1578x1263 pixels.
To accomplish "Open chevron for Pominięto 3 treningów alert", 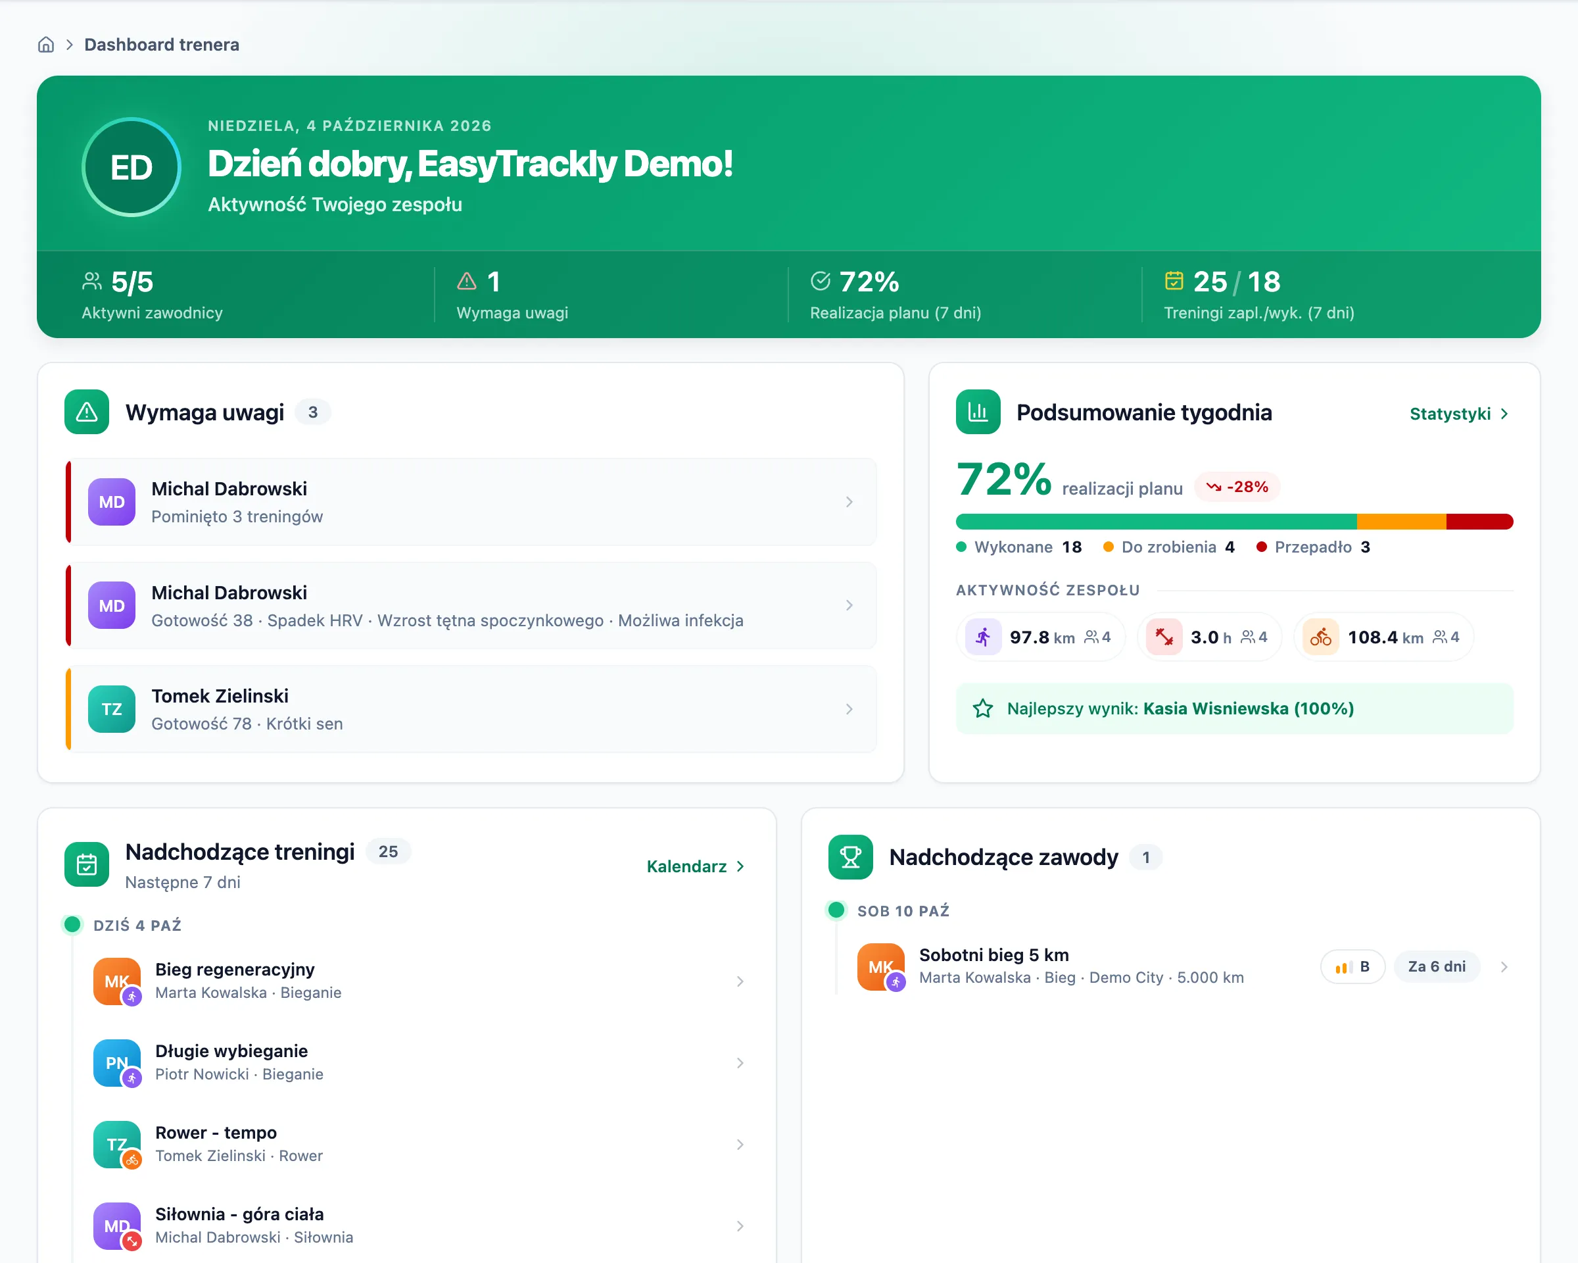I will 849,503.
